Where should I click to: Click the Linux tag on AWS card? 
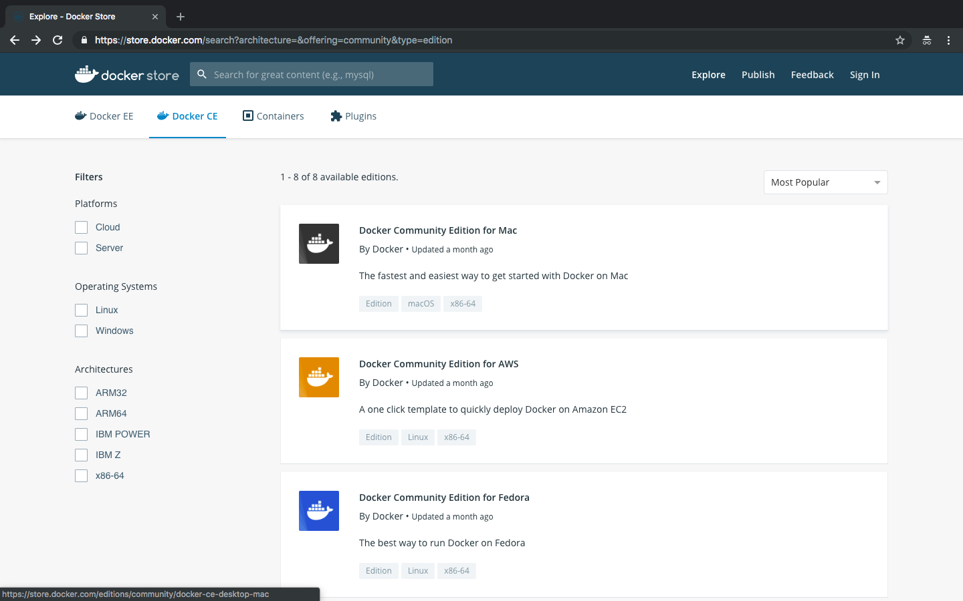pyautogui.click(x=418, y=437)
